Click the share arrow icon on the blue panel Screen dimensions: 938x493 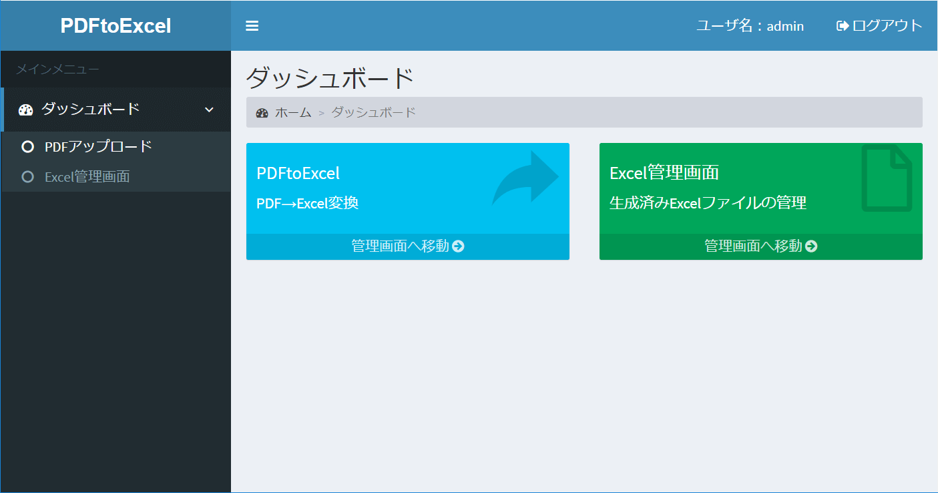[531, 177]
